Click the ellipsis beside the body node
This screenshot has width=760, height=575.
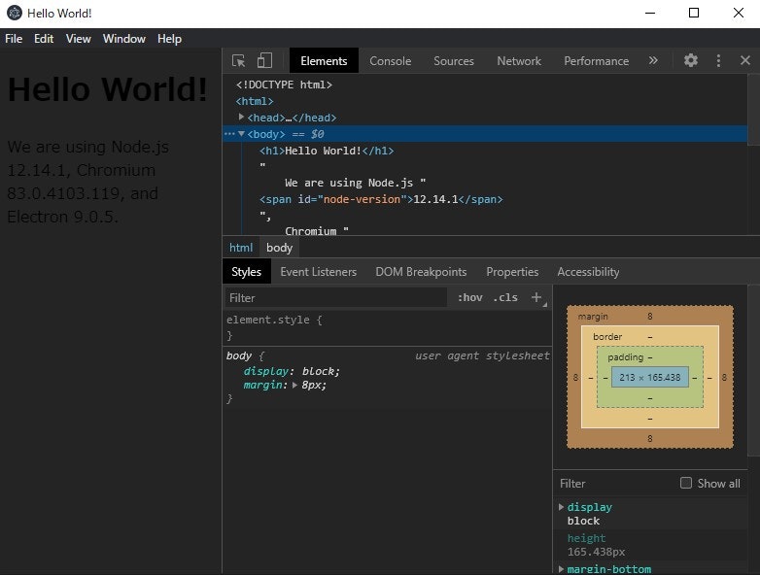(x=229, y=134)
